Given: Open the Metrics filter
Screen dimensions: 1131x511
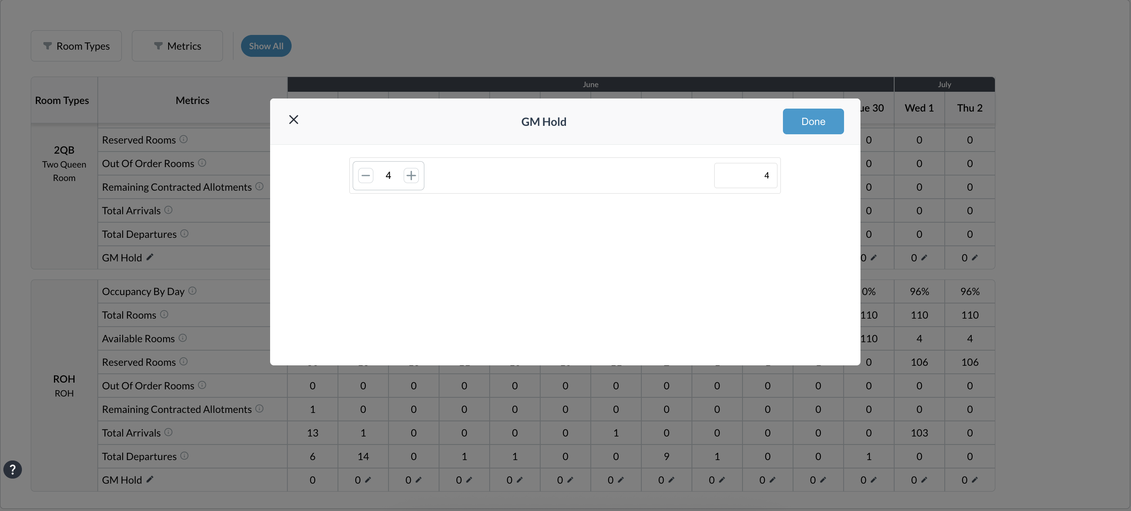Looking at the screenshot, I should [x=177, y=46].
